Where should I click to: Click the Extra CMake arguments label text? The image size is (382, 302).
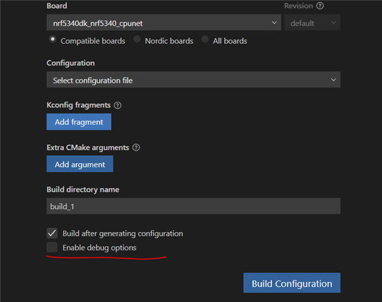coord(88,148)
